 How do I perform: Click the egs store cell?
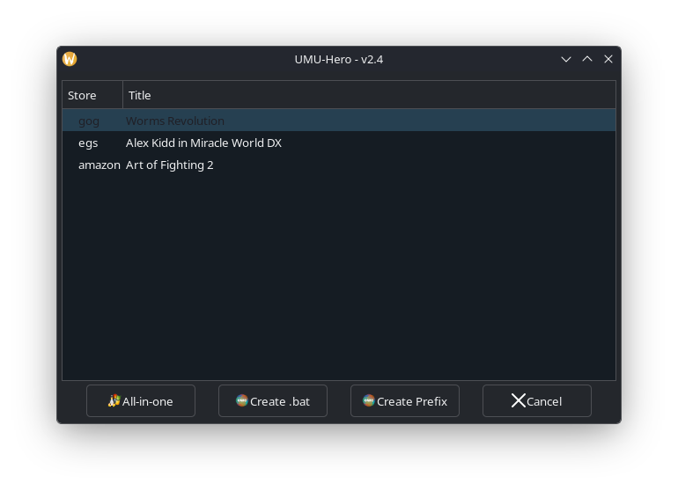click(88, 143)
